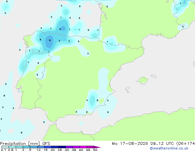Pick the 35–40 mm violet legend swatch
The width and height of the screenshot is (195, 151).
76,147
